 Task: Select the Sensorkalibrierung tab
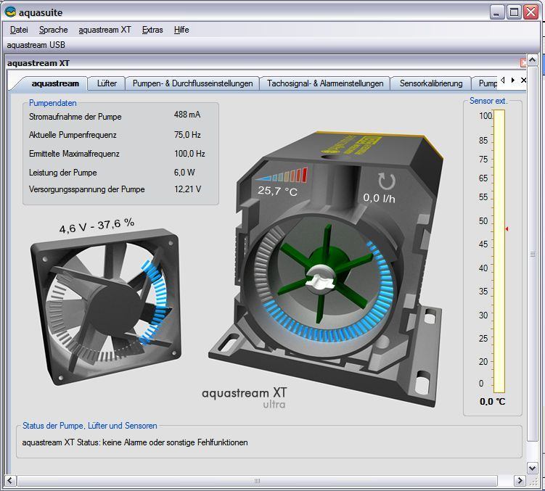[430, 83]
